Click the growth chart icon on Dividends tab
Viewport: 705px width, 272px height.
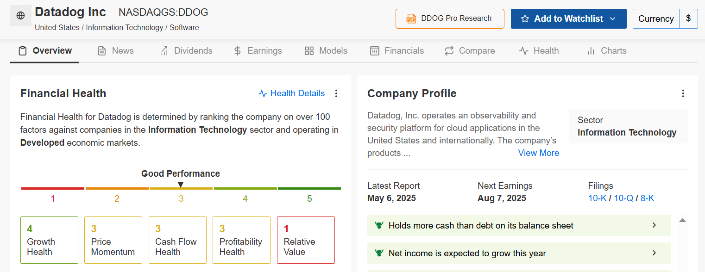click(164, 51)
